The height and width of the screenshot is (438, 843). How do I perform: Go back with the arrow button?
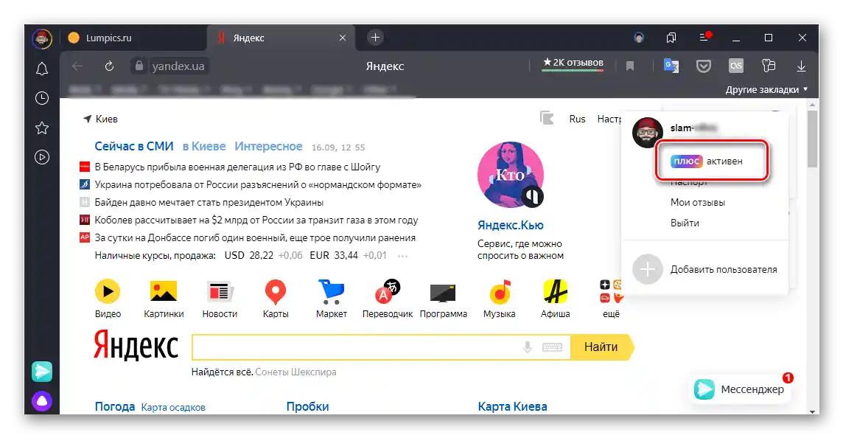(x=77, y=66)
